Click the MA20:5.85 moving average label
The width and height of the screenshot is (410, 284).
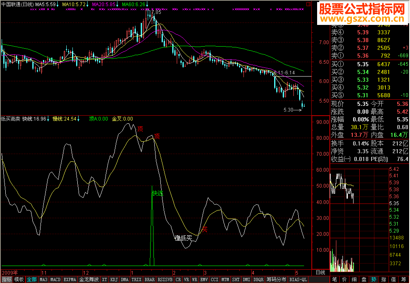104,4
